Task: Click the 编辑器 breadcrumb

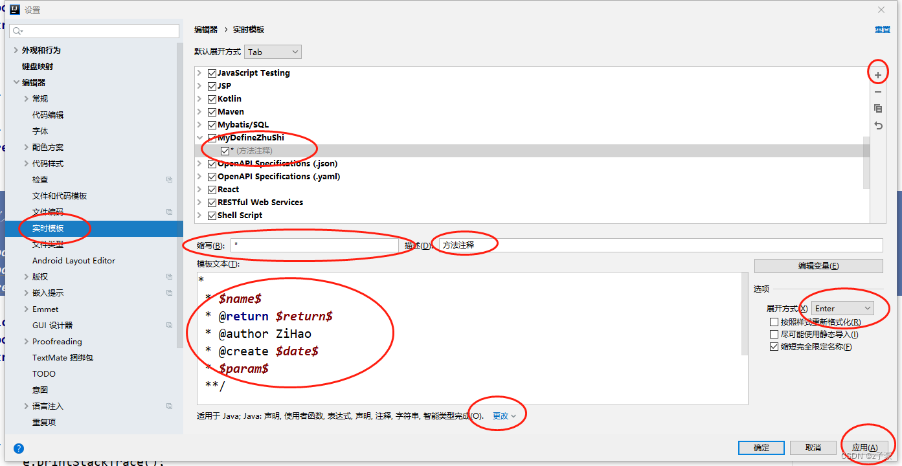Action: (206, 30)
